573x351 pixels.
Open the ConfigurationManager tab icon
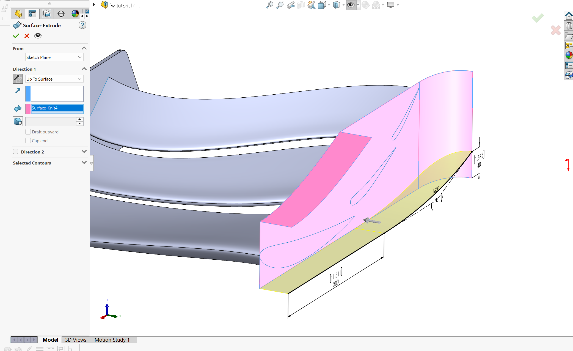(47, 14)
